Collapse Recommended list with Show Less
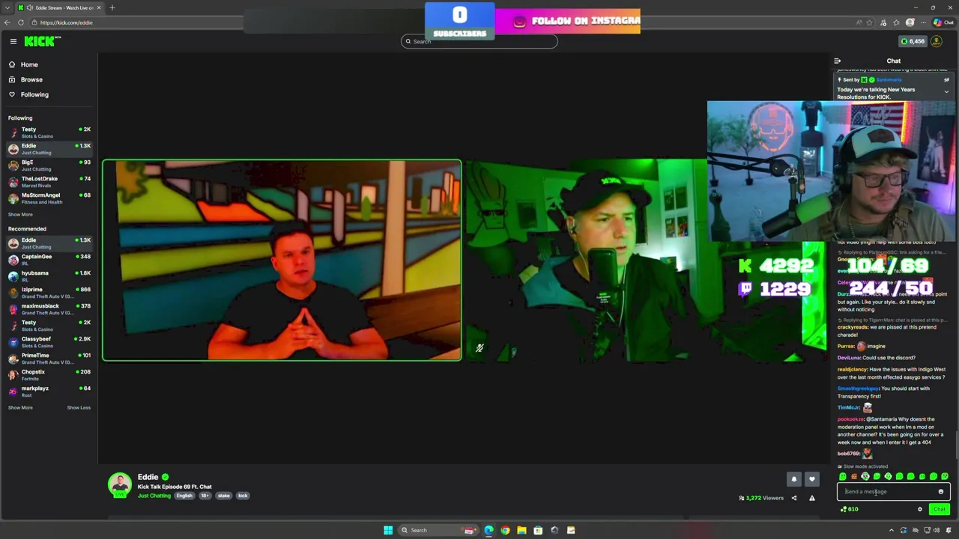This screenshot has height=539, width=959. [79, 407]
